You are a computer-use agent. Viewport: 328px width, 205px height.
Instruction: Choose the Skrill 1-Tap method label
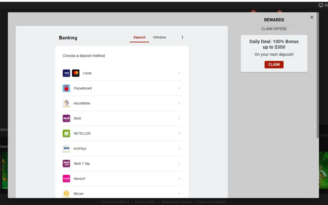82,164
